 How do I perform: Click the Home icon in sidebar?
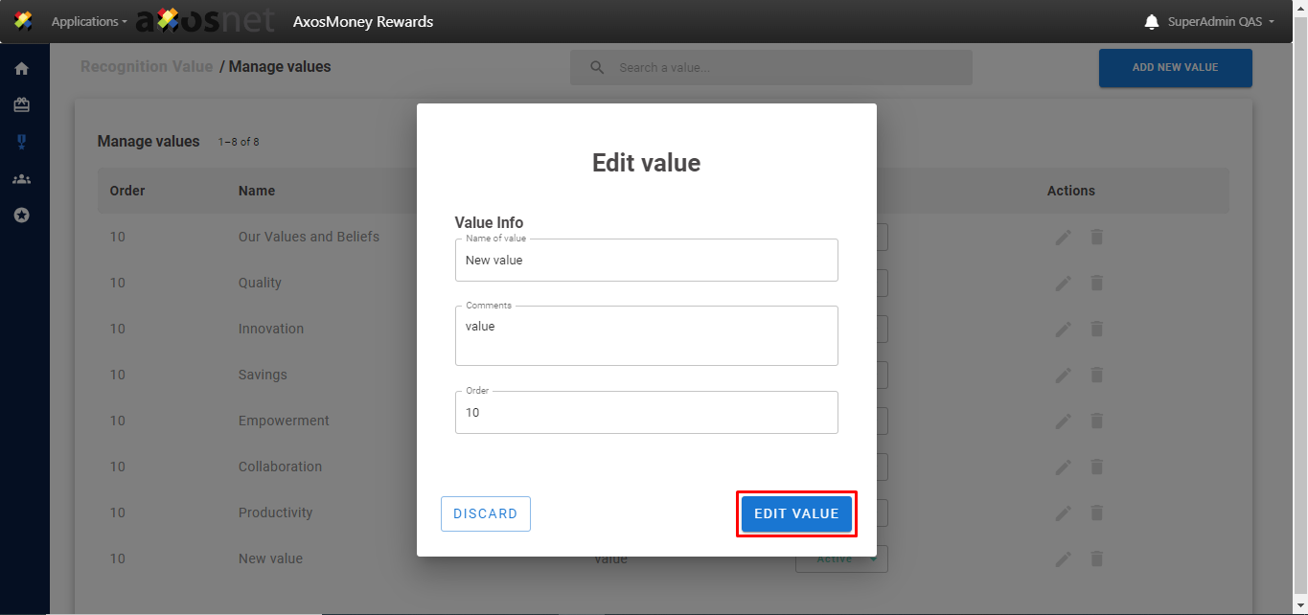point(21,69)
